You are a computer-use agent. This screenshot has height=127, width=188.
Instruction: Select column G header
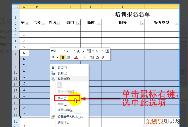(x=162, y=7)
